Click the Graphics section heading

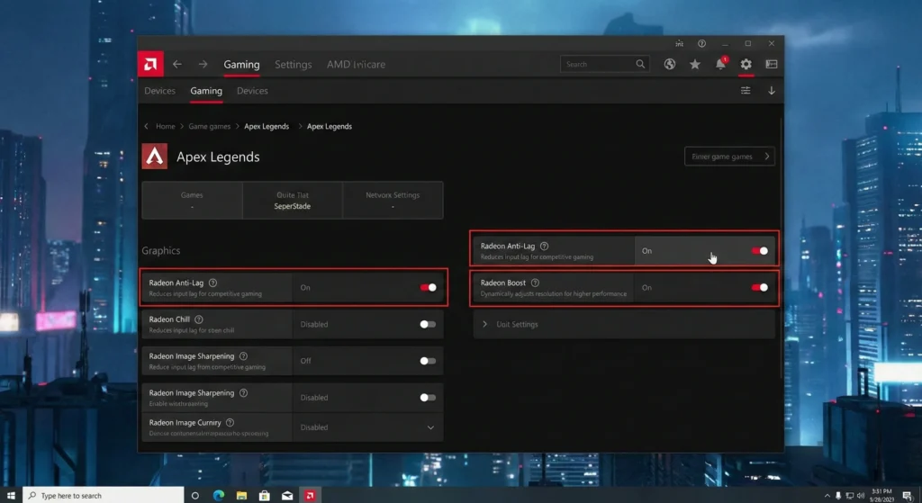(x=160, y=251)
